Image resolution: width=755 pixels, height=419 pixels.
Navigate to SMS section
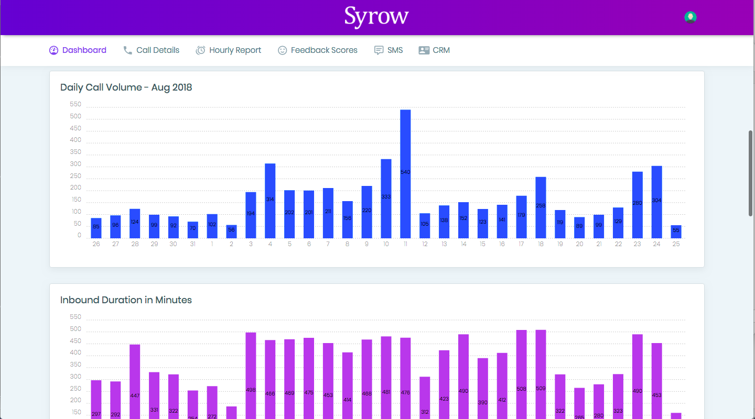pos(389,50)
